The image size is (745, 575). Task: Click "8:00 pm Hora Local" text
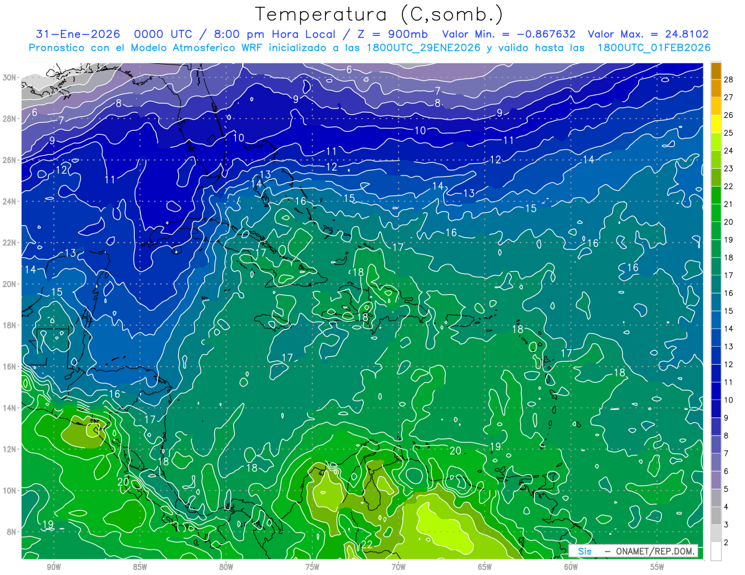[275, 35]
